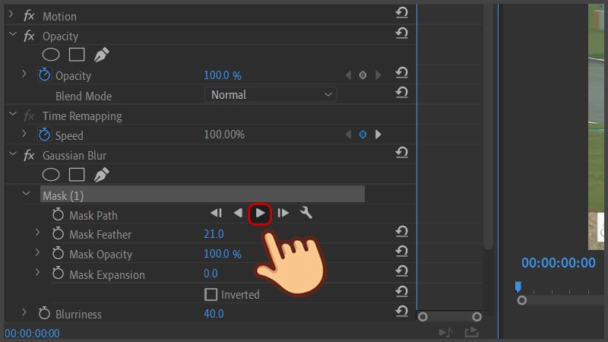Image resolution: width=608 pixels, height=342 pixels.
Task: Create ellipse mask under Gaussian Blur
Action: [51, 175]
